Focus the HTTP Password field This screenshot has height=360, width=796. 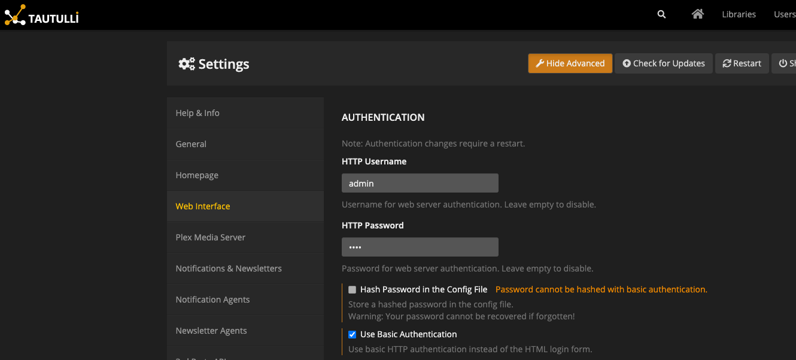[420, 247]
